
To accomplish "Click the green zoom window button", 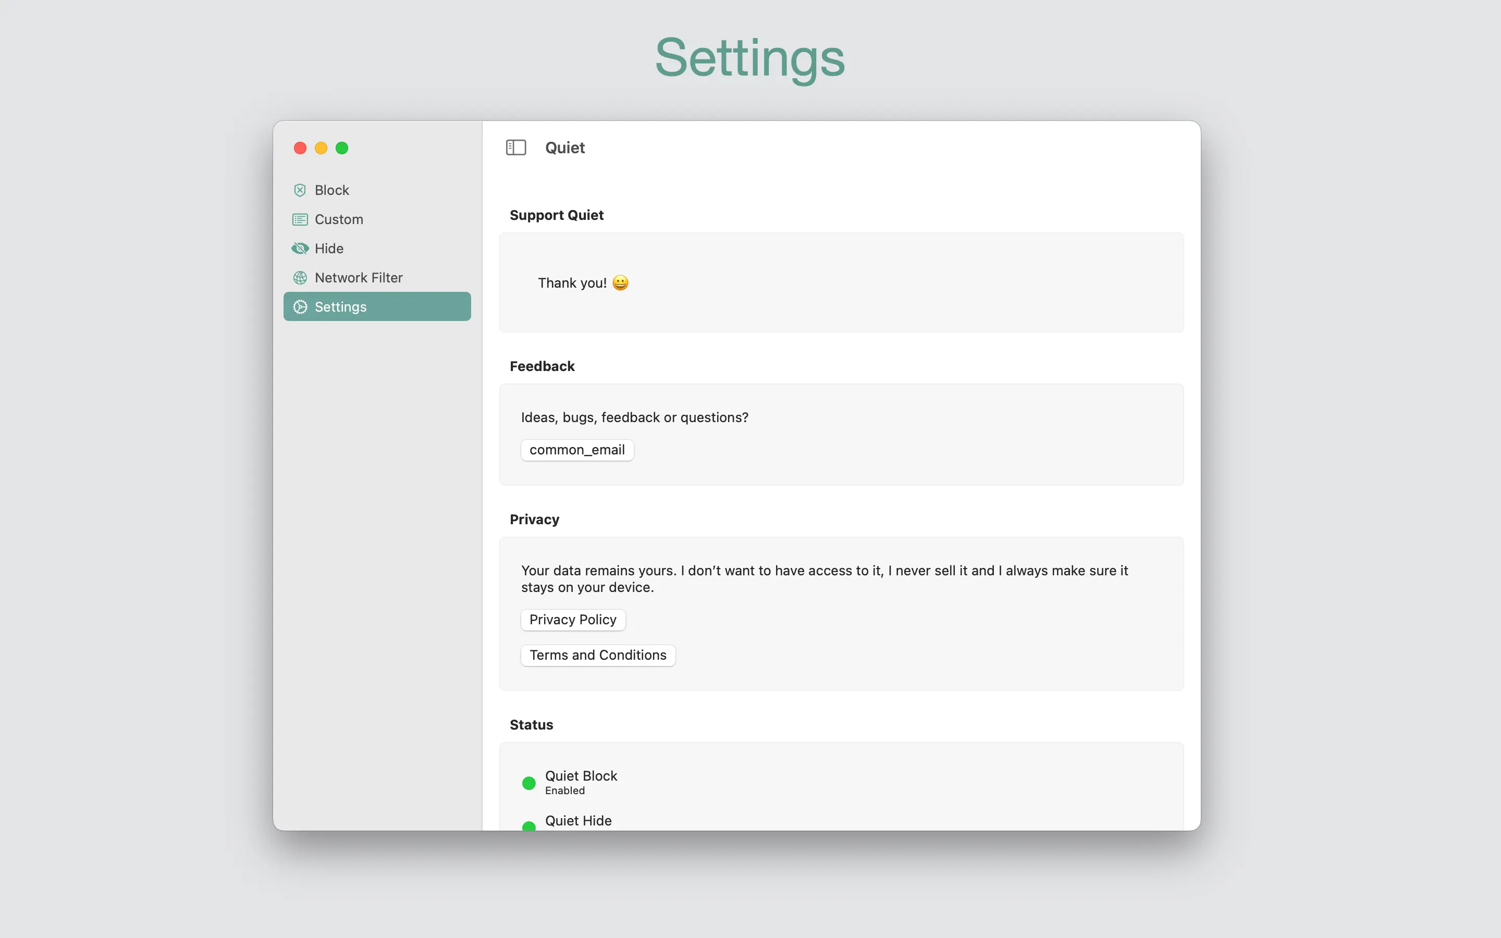I will (x=342, y=147).
